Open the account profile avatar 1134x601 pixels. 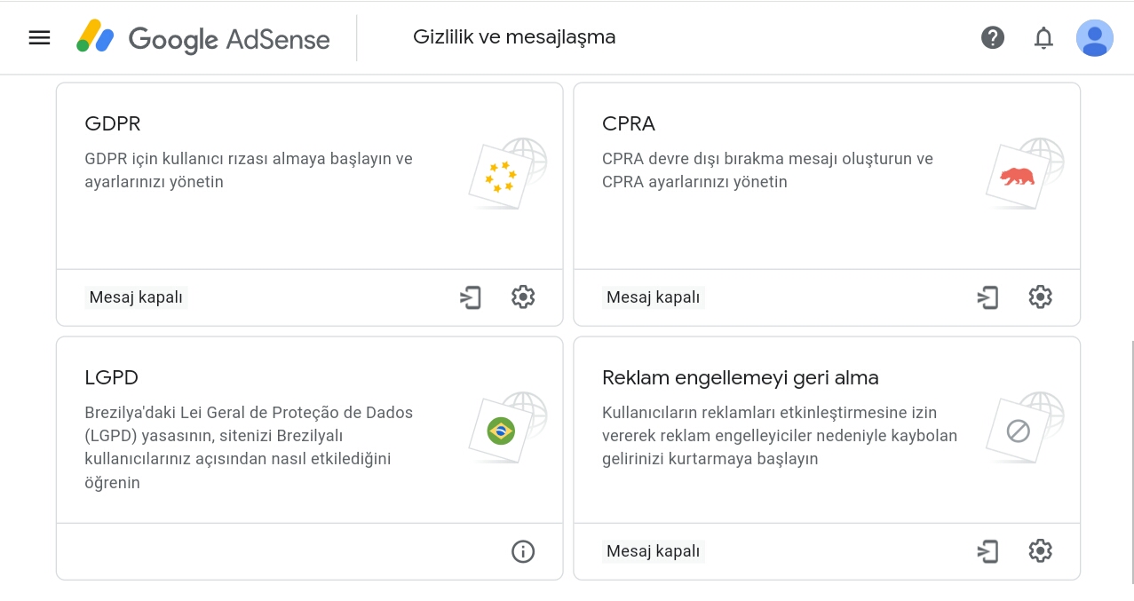coord(1094,37)
